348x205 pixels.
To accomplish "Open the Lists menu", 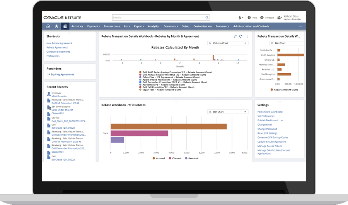I will [127, 26].
